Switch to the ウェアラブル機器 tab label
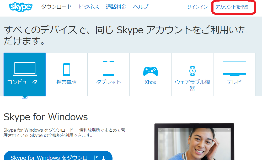Screen dimensions: 262x160 [x=192, y=85]
